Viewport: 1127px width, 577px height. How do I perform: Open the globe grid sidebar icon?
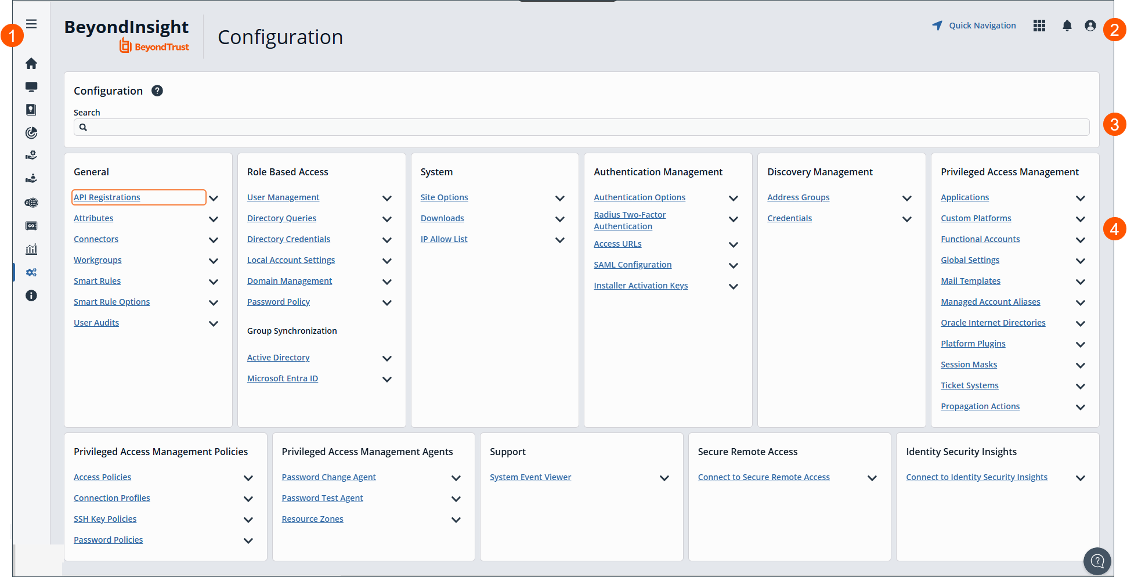click(31, 203)
